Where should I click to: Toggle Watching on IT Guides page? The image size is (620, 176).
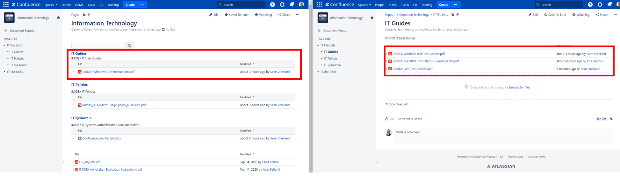coord(581,15)
